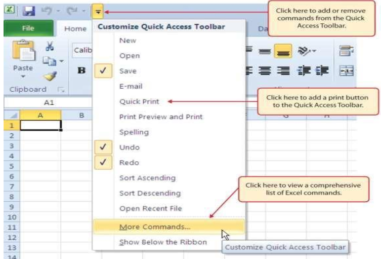Click the Orientation text angle icon
Viewport: 381px width, 259px height.
tap(304, 51)
